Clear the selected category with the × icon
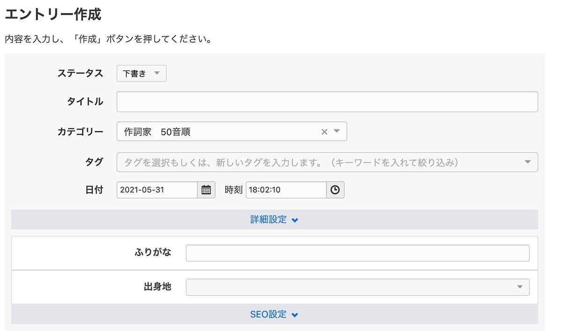 tap(324, 132)
